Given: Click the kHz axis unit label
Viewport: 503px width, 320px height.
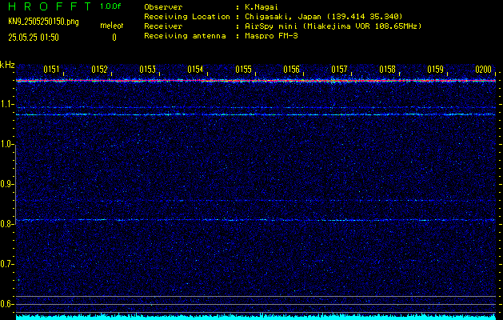Looking at the screenshot, I should 7,65.
